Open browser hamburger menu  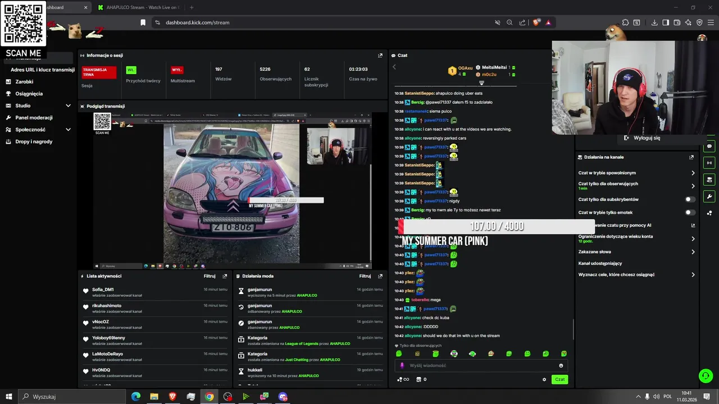coord(711,22)
